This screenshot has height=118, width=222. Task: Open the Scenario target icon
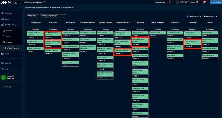4,42
